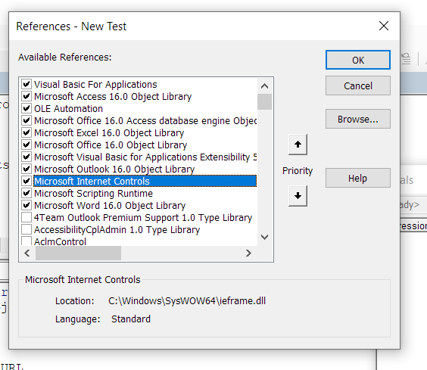Select 'Microsoft Visual Basic for Applications Extensibility' text
This screenshot has width=427, height=370.
click(x=145, y=157)
